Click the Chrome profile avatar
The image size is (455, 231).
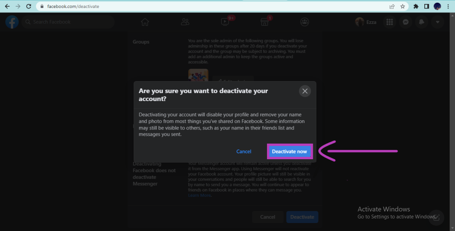437,6
